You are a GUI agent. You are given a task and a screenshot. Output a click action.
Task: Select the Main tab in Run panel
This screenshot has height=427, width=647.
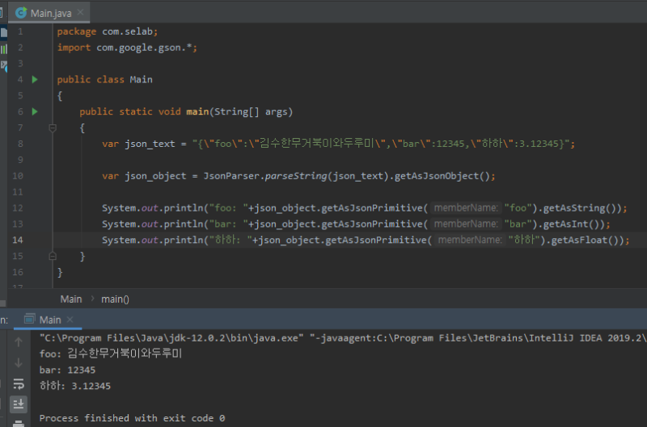point(50,320)
